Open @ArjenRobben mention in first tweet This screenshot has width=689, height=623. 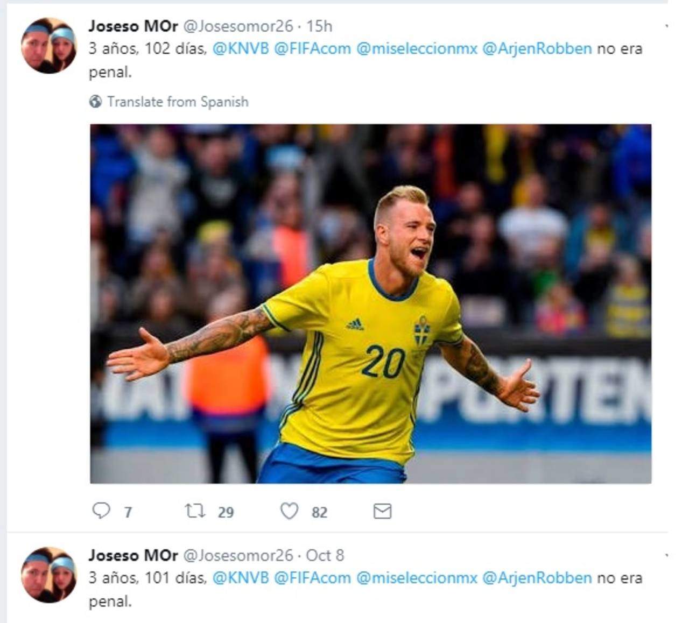point(537,48)
